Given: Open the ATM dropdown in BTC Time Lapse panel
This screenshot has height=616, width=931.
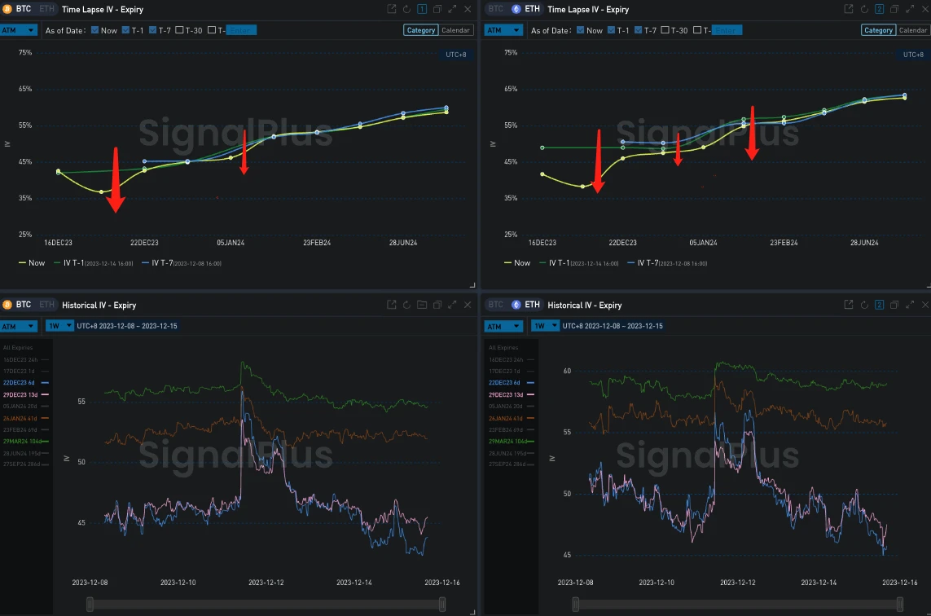Looking at the screenshot, I should (19, 30).
